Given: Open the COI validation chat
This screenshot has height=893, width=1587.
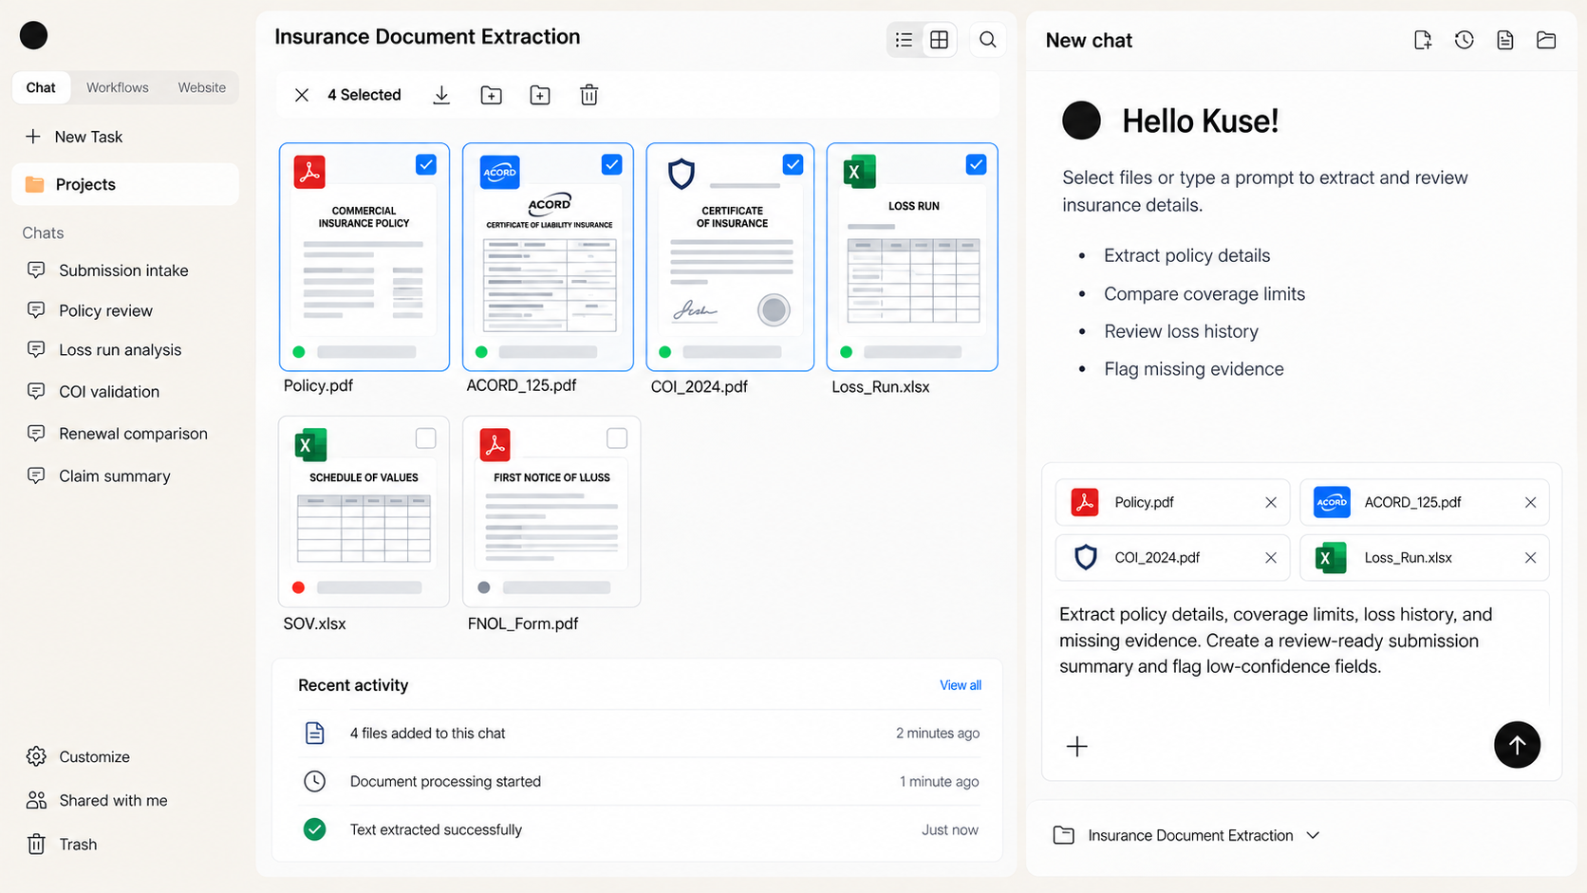Looking at the screenshot, I should [93, 392].
